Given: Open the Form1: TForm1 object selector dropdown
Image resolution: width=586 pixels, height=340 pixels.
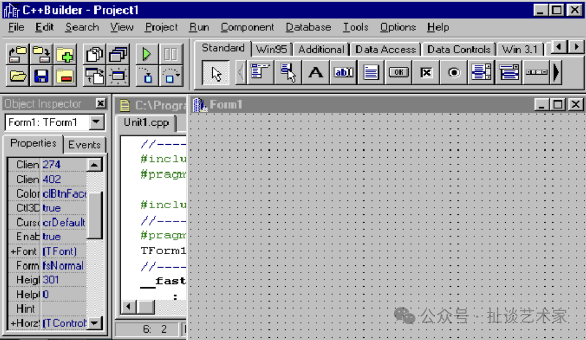Looking at the screenshot, I should pos(97,122).
